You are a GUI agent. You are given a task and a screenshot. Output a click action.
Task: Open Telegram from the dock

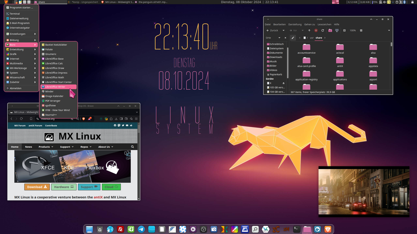click(141, 229)
